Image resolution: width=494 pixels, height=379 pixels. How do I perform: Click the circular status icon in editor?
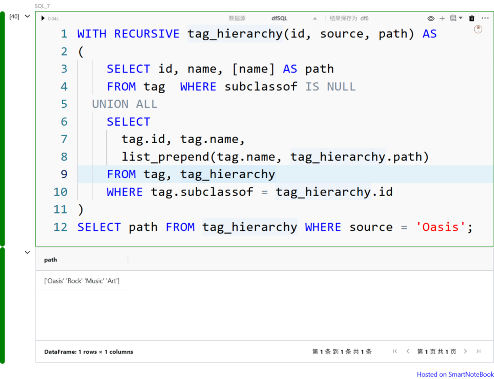(478, 29)
